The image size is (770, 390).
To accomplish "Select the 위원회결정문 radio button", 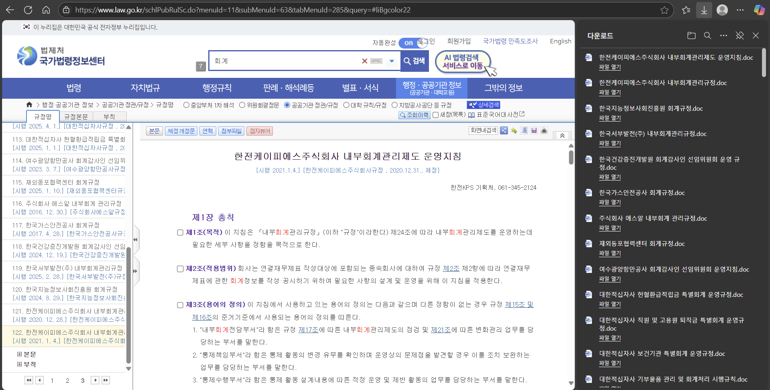I will coord(242,105).
